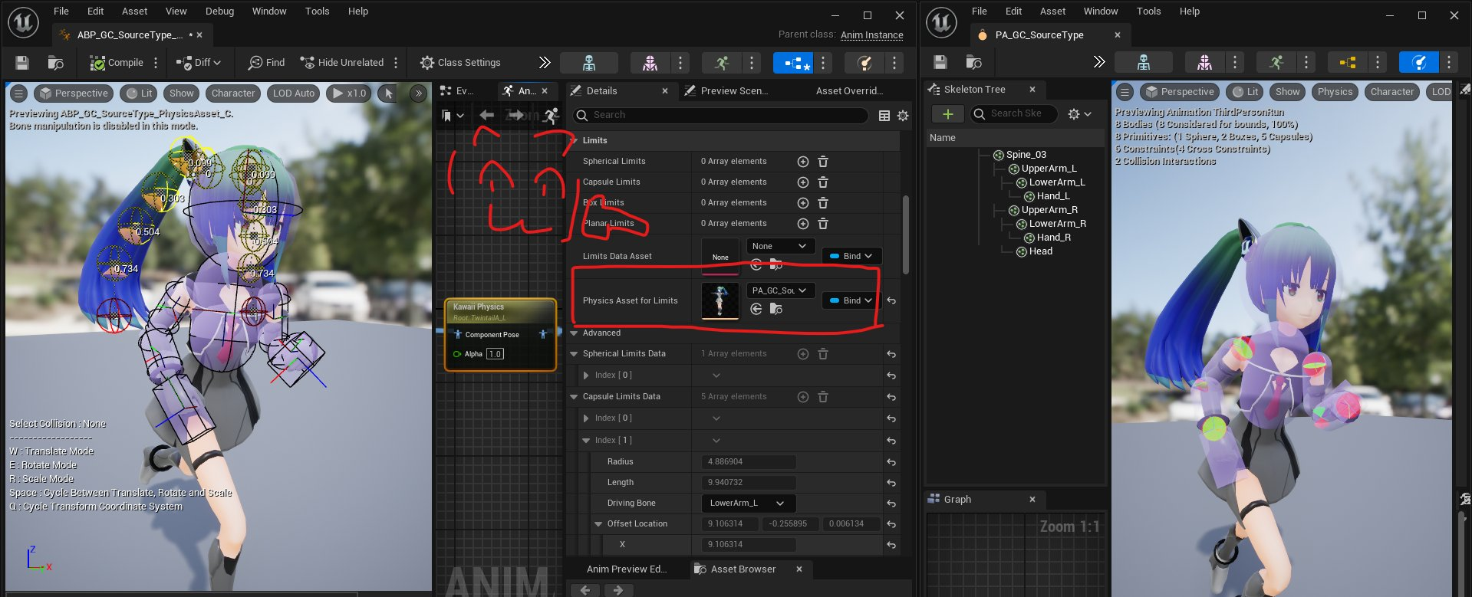Open Lit view mode in ABP preview viewport
Viewport: 1472px width, 597px height.
[139, 93]
